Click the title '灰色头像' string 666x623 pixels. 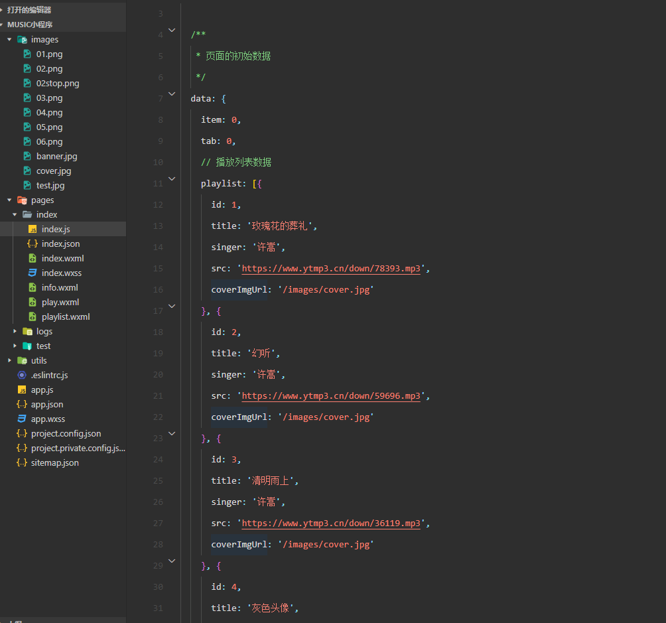pos(271,608)
